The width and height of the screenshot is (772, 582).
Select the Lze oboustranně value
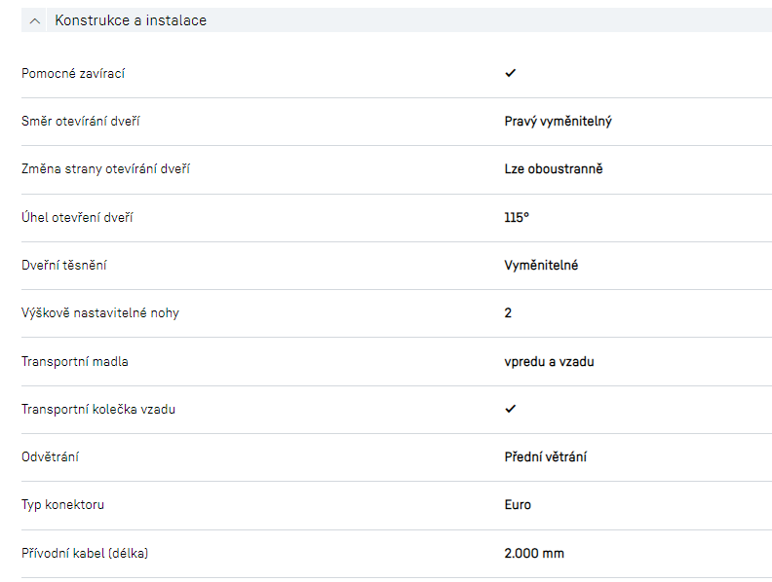pyautogui.click(x=554, y=169)
